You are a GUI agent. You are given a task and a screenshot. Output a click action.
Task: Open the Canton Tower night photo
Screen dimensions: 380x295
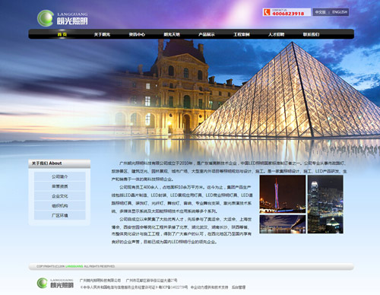(x=283, y=194)
